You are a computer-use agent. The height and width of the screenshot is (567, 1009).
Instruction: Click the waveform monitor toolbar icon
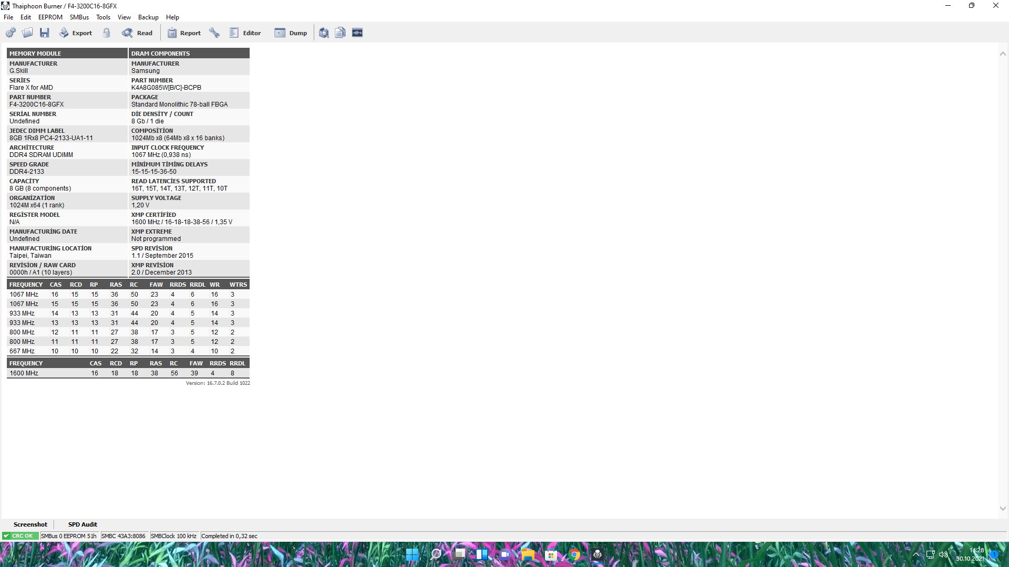pos(357,33)
